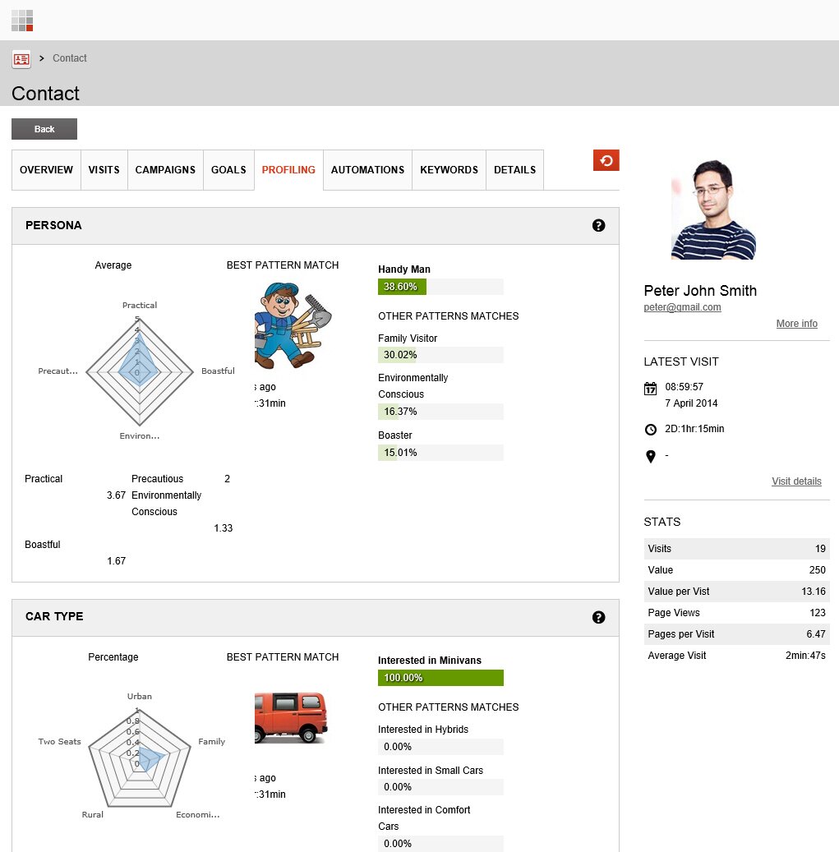The width and height of the screenshot is (839, 852).
Task: Click the Handy Man 38.60% match bar
Action: tap(440, 287)
